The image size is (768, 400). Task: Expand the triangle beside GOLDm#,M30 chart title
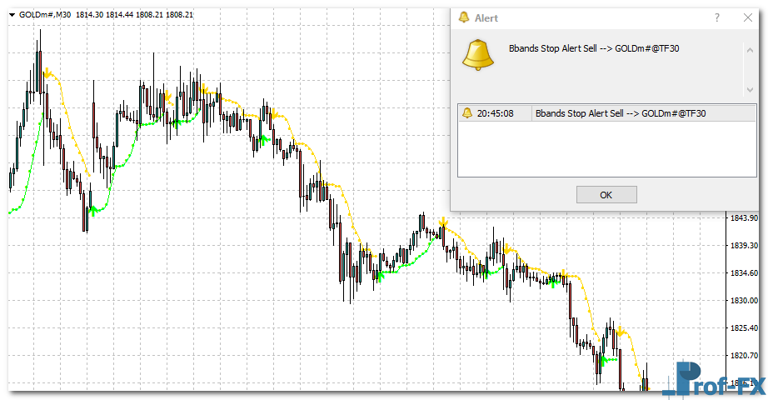(12, 15)
